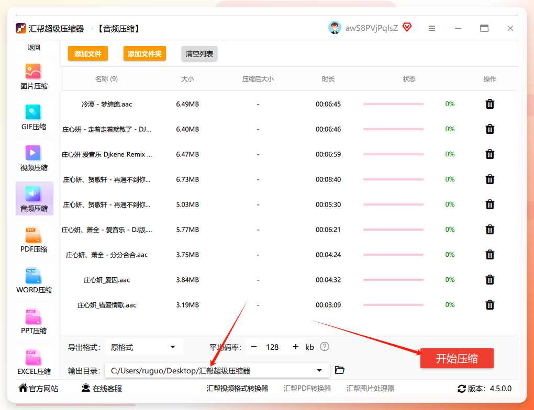
Task: Click the 3.75MB size cell
Action: point(187,255)
